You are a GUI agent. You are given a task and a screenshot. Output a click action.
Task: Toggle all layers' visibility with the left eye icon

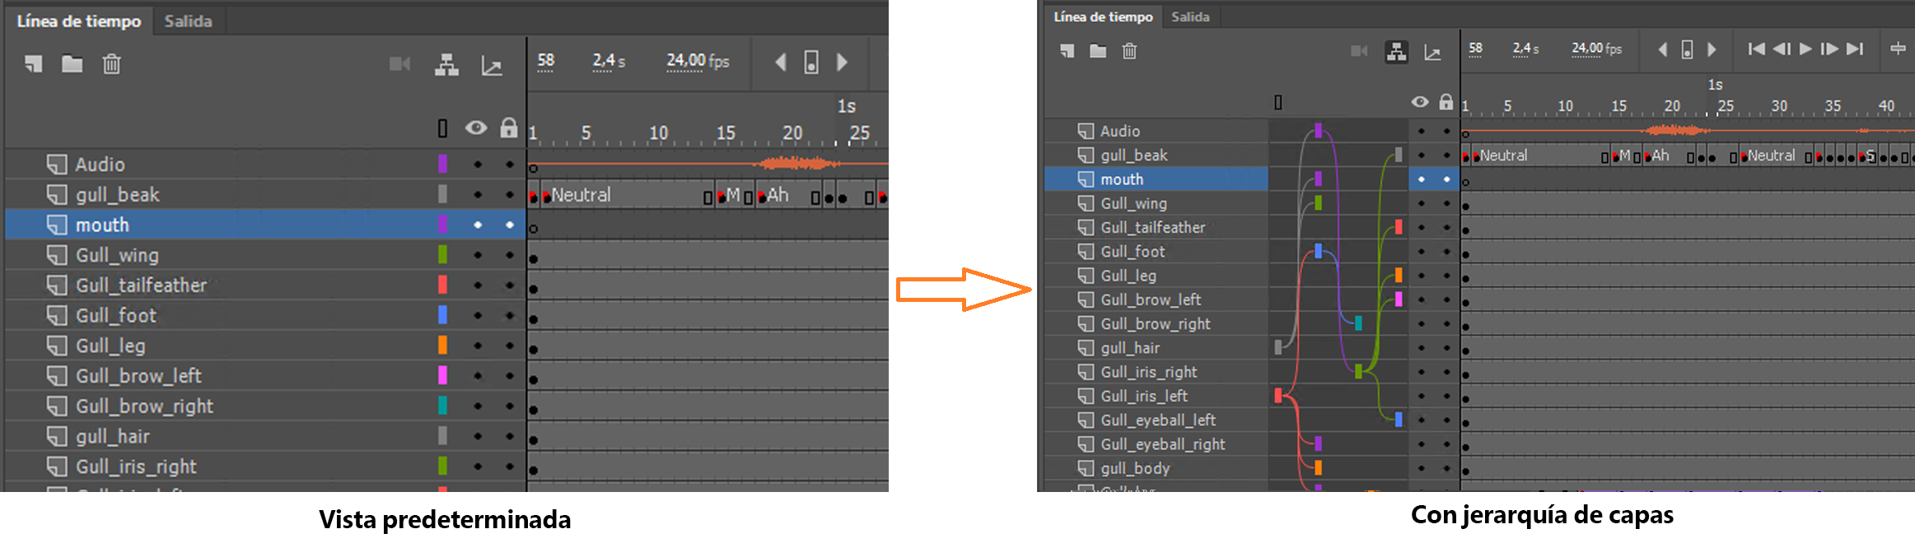pos(476,128)
